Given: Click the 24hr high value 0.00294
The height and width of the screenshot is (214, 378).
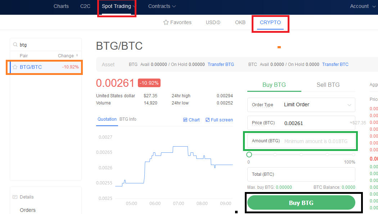Looking at the screenshot, I should pyautogui.click(x=225, y=96).
